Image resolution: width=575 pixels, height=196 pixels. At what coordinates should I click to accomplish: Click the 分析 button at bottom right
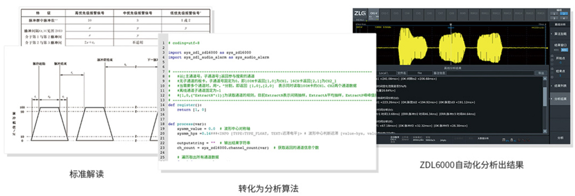coord(560,137)
